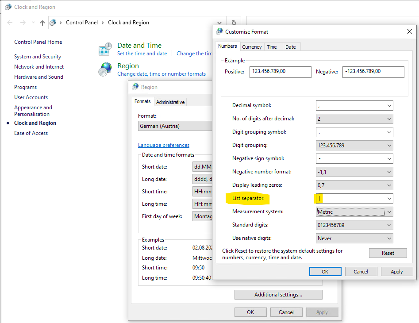
Task: Click the Additional settings button
Action: (278, 295)
